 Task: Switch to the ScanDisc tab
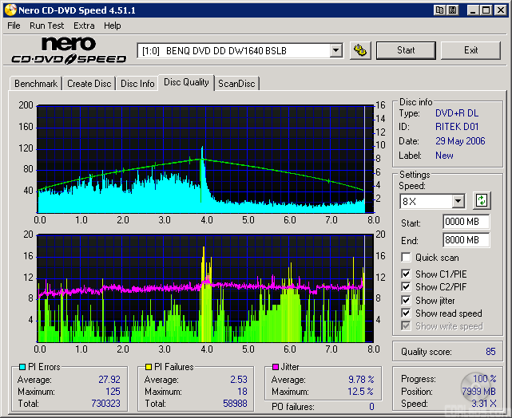[237, 84]
